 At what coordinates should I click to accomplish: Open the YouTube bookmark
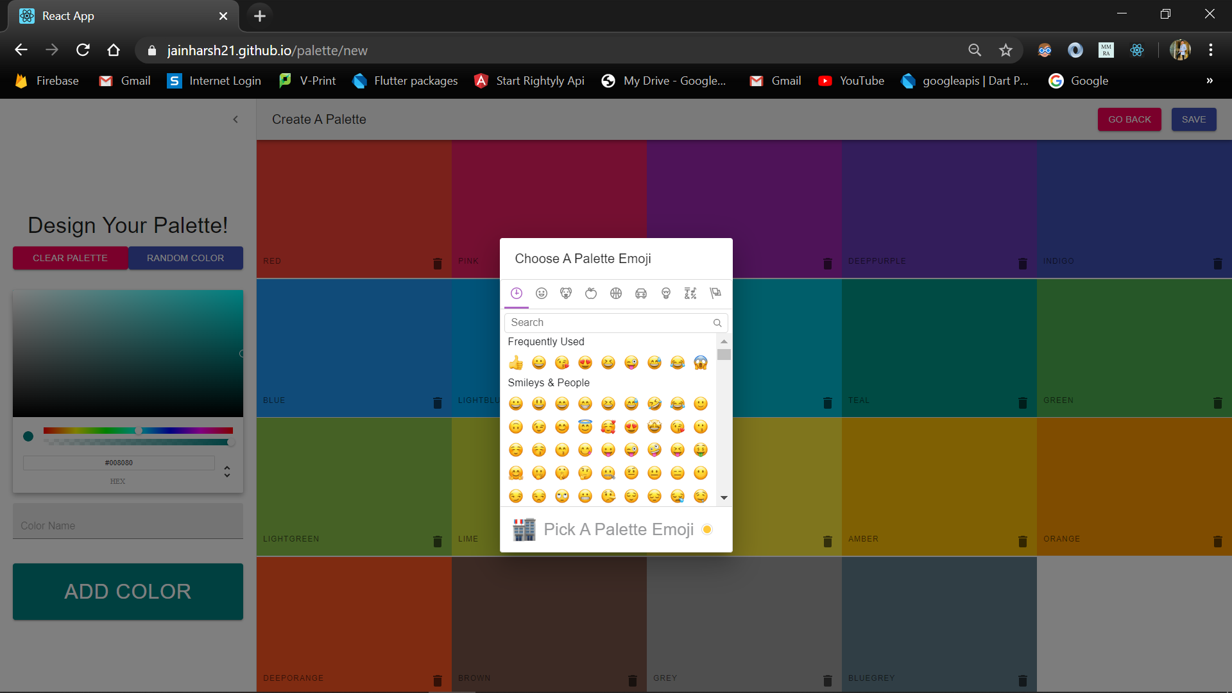(851, 81)
